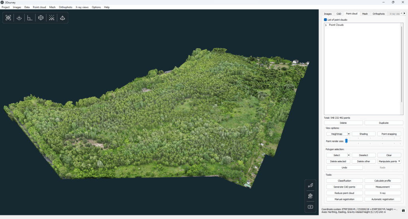Image resolution: width=408 pixels, height=219 pixels.
Task: Click the orthogonal axes view icon
Action: coord(29,18)
